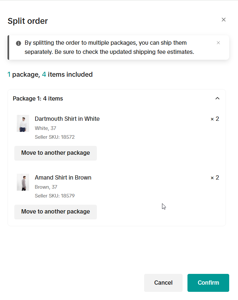Open the Amand Shirt thumbnail image
This screenshot has width=238, height=300.
23,182
